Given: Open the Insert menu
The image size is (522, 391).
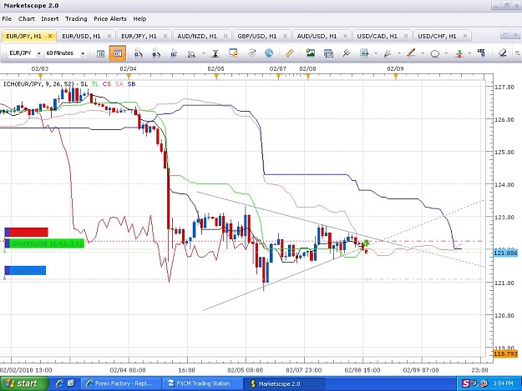Looking at the screenshot, I should click(x=50, y=19).
